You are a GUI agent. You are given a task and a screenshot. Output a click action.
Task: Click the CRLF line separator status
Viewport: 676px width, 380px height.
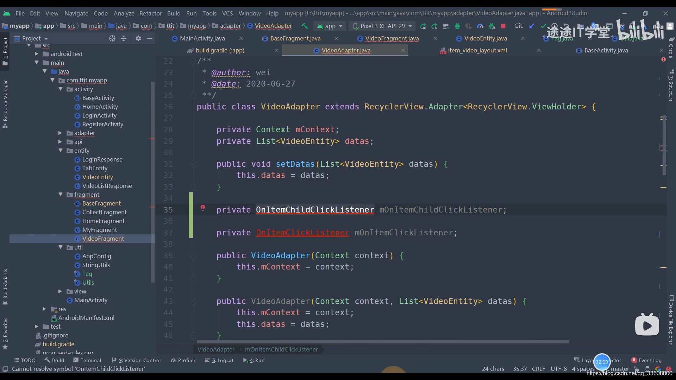(538, 369)
